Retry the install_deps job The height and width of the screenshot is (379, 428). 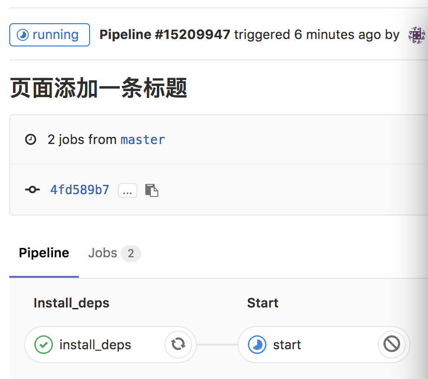[x=178, y=344]
